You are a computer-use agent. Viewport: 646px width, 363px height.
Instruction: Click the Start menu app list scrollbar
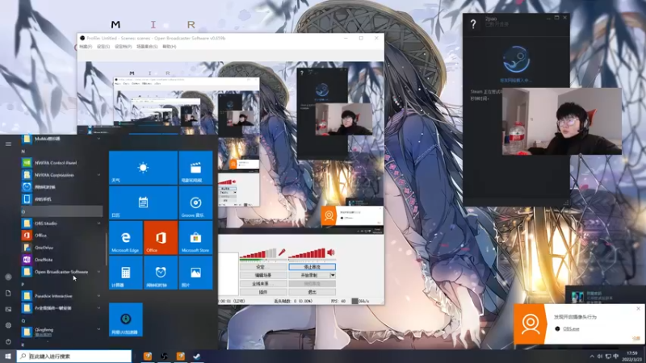tap(107, 249)
